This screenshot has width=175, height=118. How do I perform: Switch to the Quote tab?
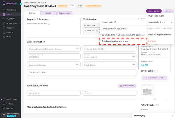click(x=48, y=13)
